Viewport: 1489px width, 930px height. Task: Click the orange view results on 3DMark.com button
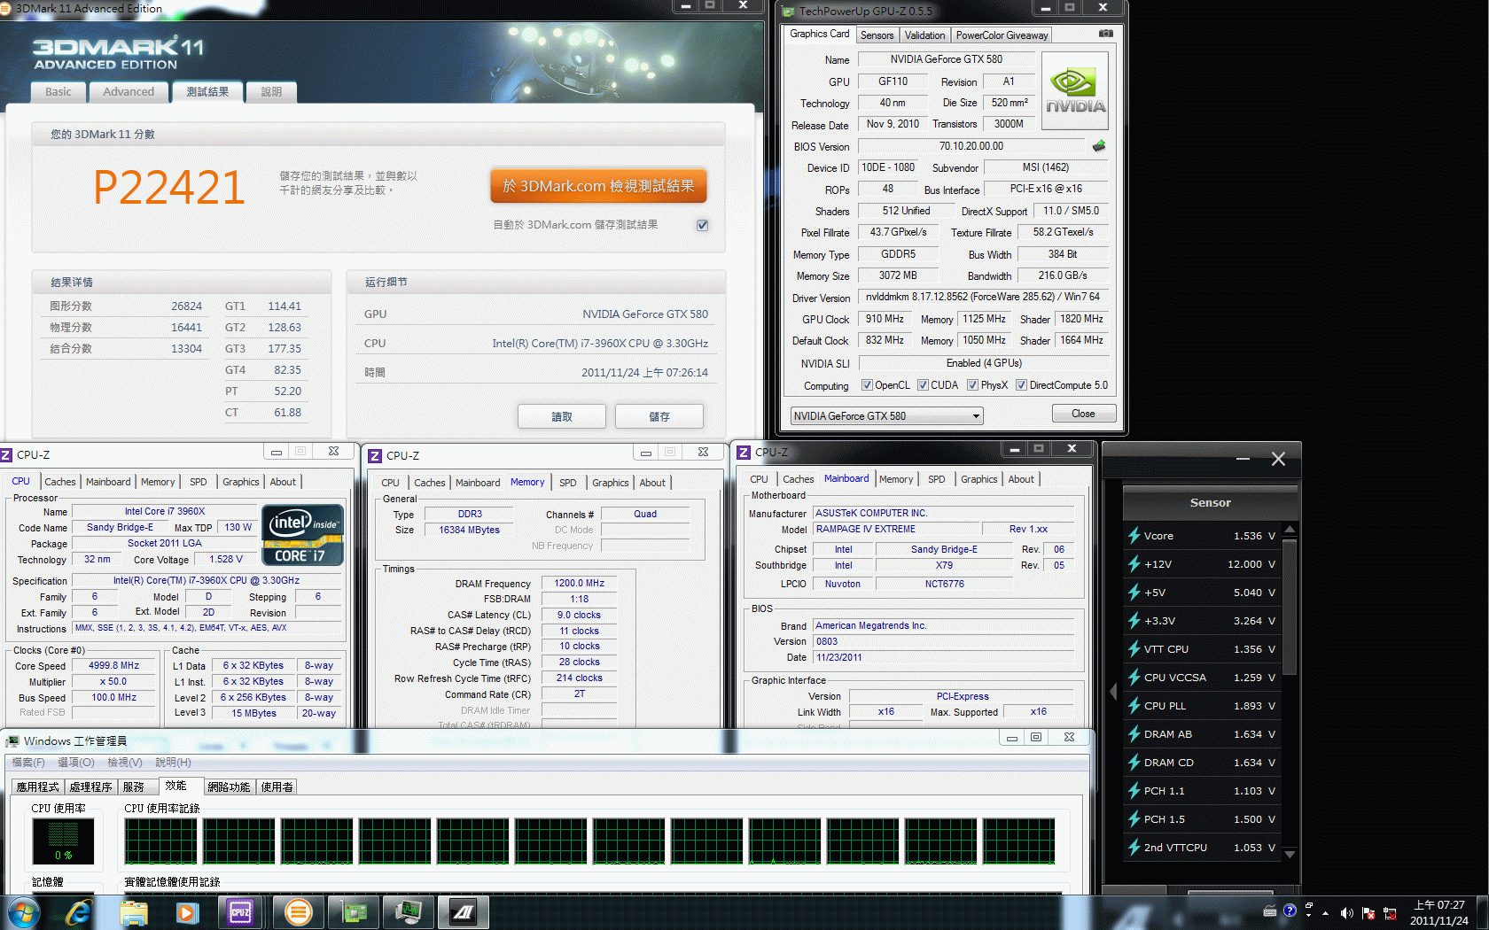click(x=598, y=186)
